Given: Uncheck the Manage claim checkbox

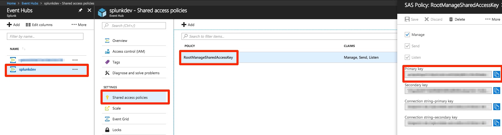Looking at the screenshot, I should click(407, 35).
